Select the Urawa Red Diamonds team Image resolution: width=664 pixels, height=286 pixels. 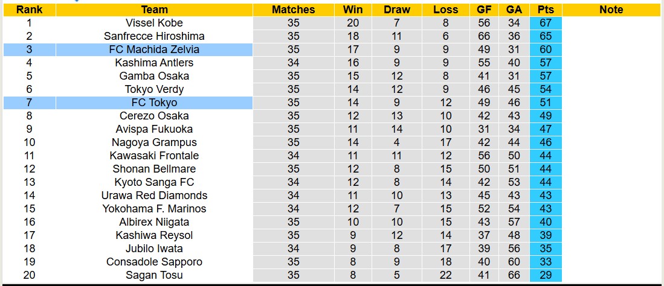(x=154, y=195)
